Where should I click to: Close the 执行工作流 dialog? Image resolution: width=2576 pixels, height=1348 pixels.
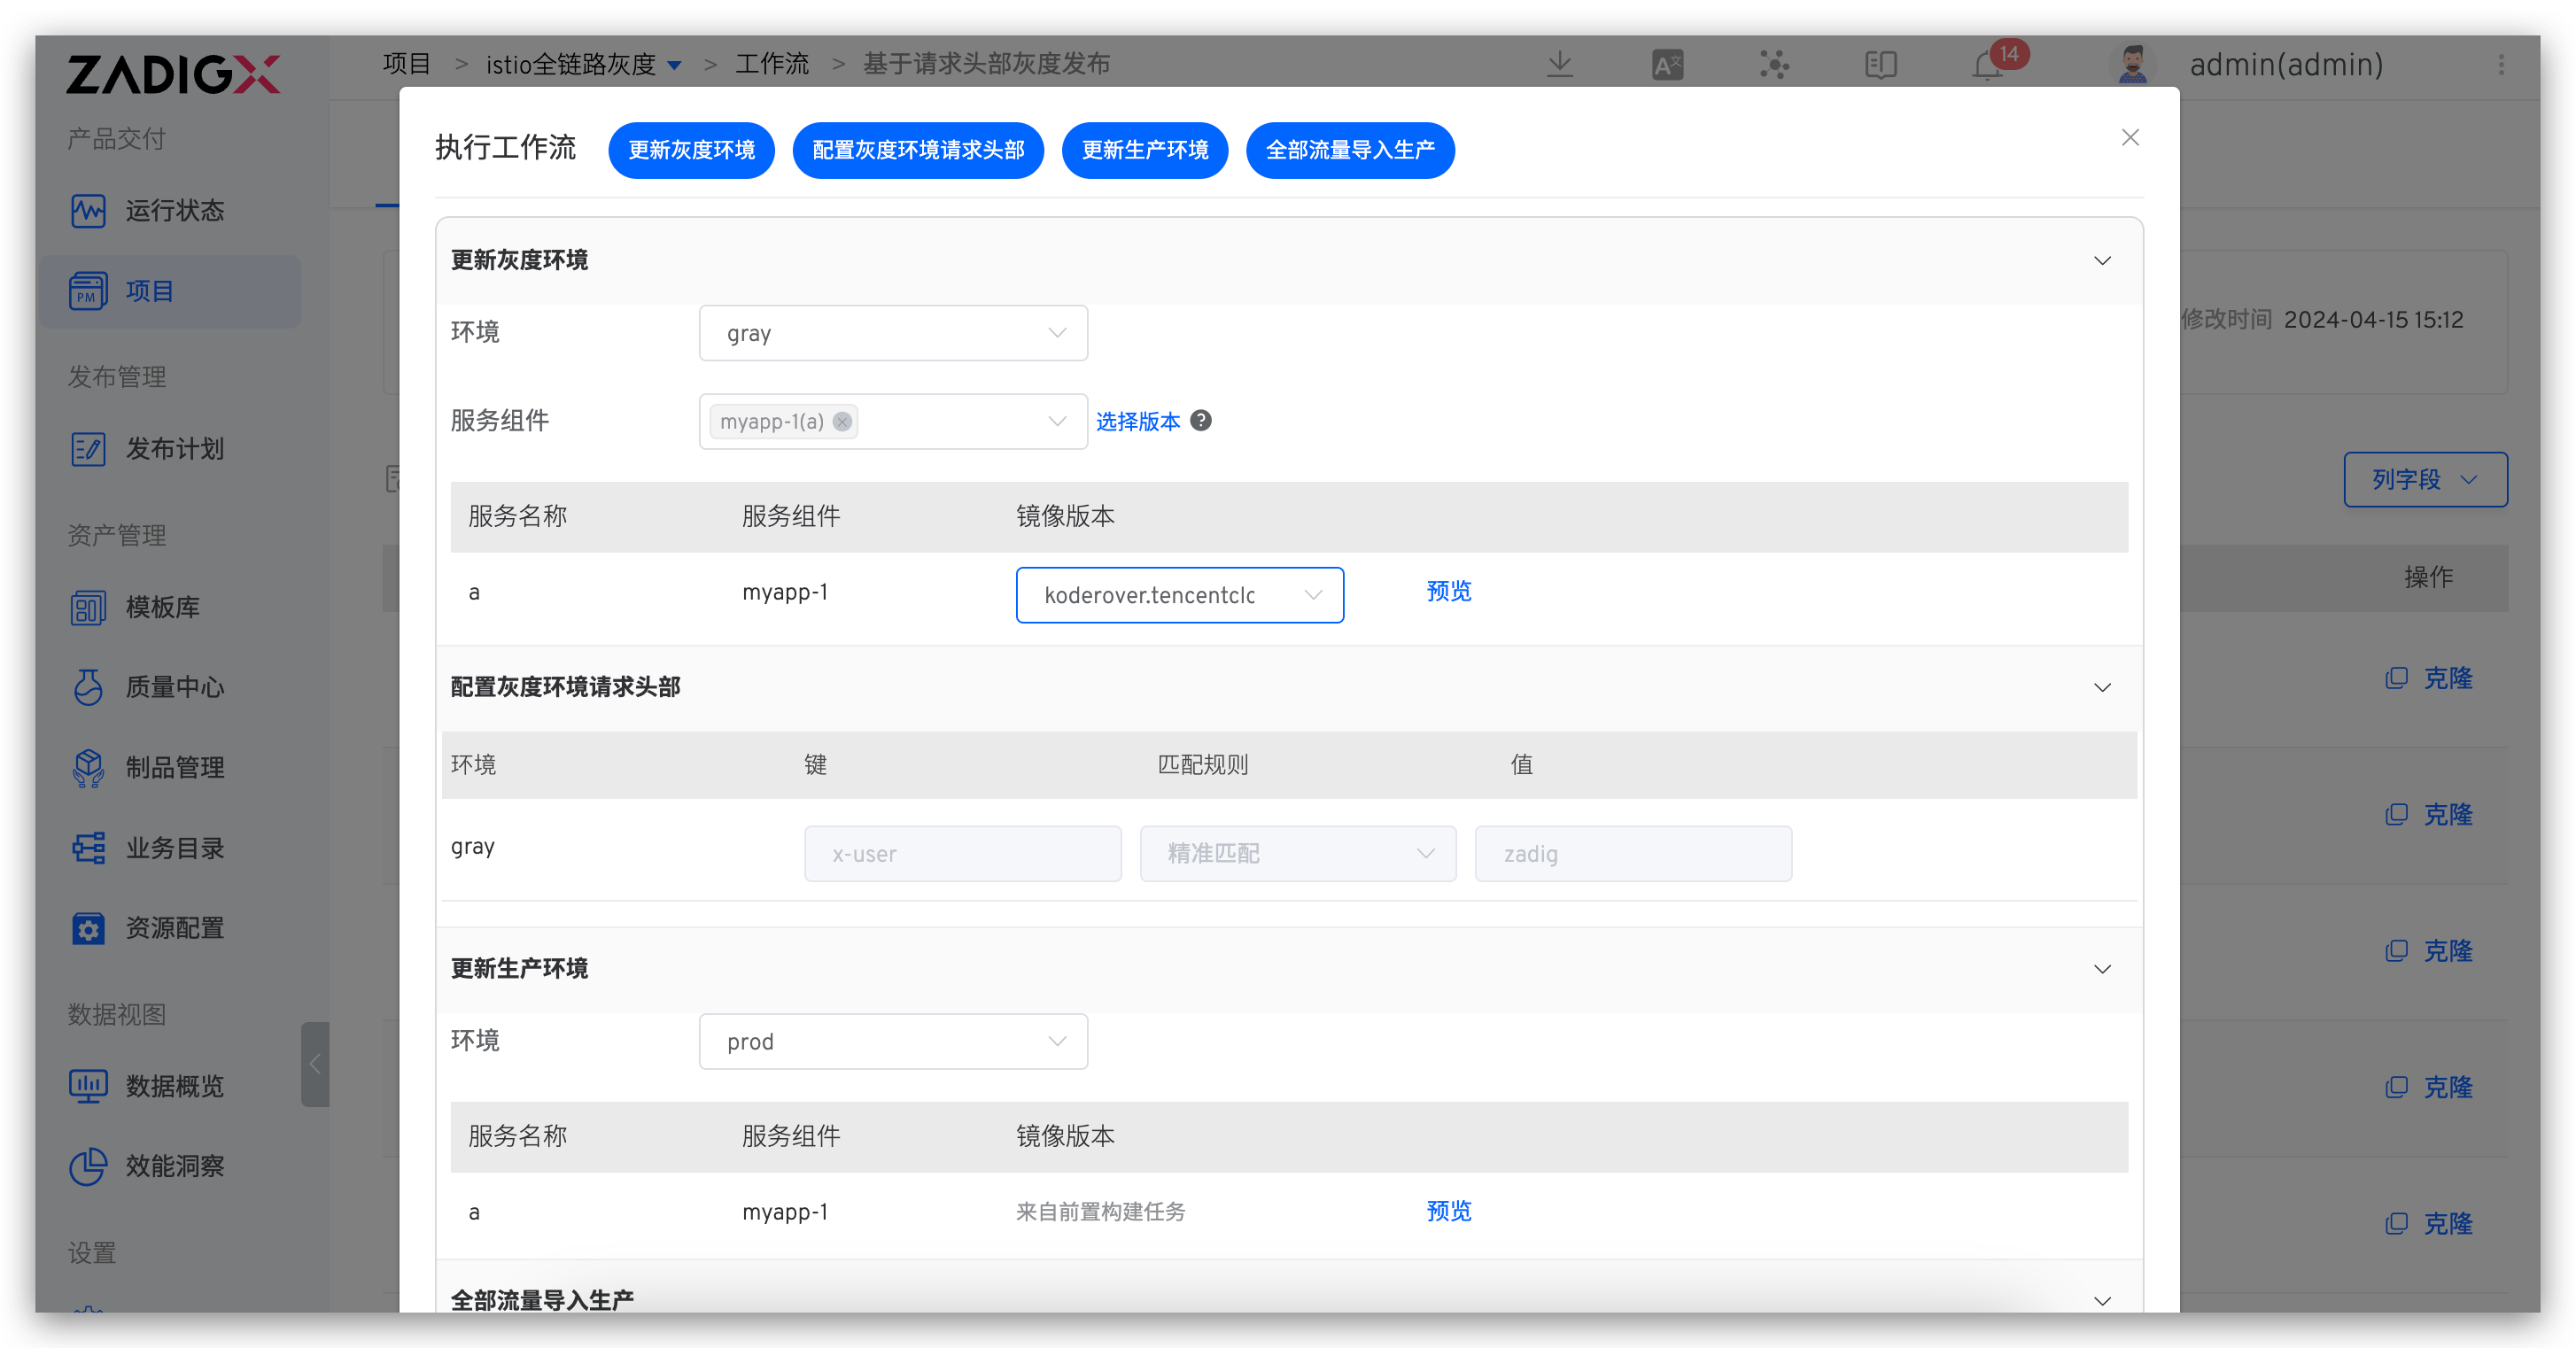coord(2130,138)
